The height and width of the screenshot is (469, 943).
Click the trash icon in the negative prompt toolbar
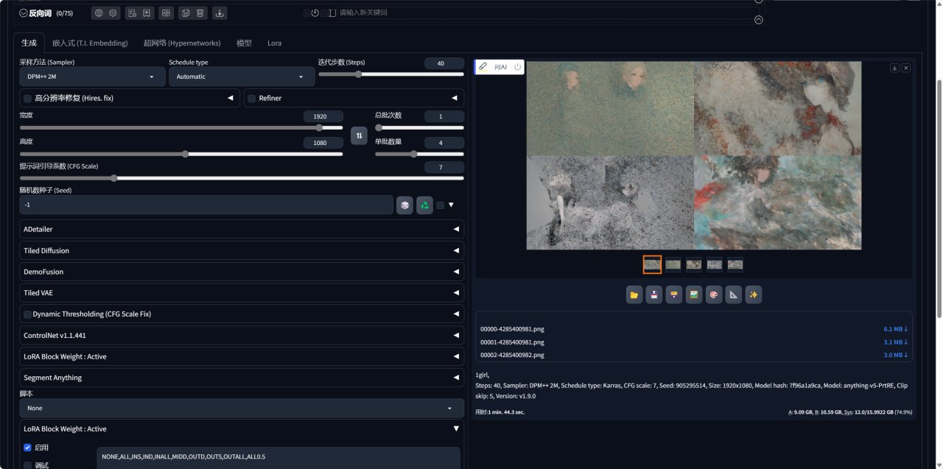pos(200,13)
